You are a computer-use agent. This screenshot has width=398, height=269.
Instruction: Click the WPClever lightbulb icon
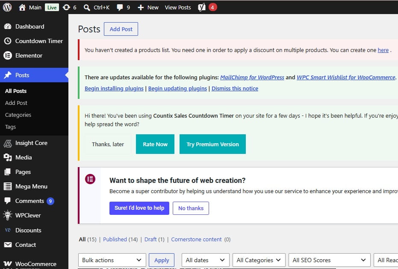click(8, 215)
